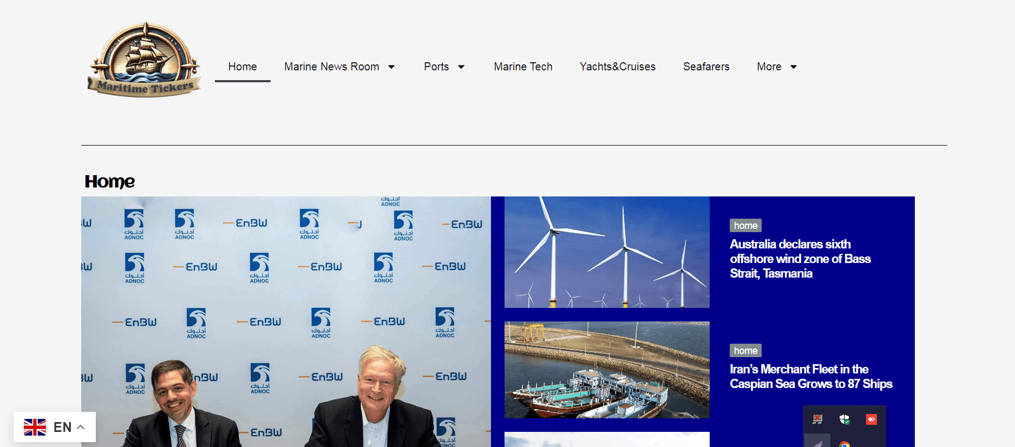Open the AnyDesk tray icon

(x=871, y=419)
